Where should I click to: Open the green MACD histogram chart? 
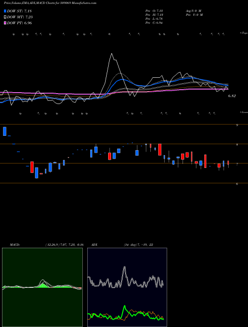coord(42,287)
